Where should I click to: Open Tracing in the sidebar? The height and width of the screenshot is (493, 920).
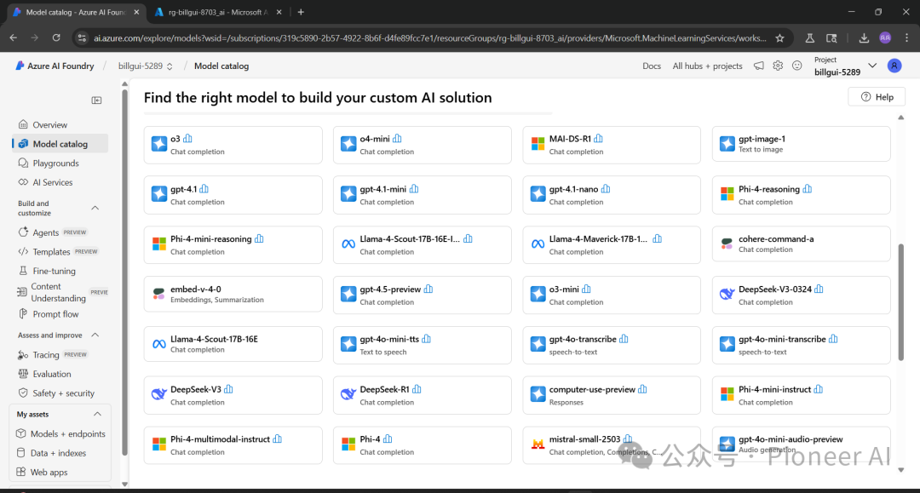point(60,355)
